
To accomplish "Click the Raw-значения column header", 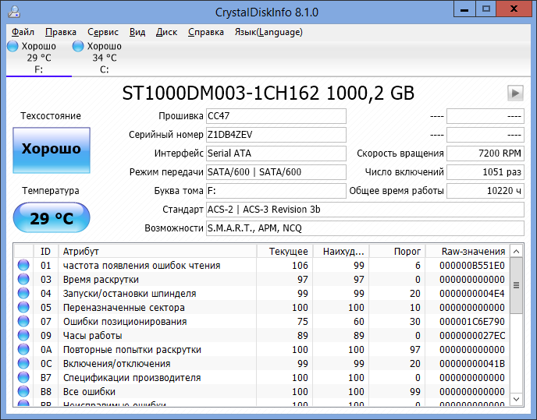I will click(x=473, y=251).
